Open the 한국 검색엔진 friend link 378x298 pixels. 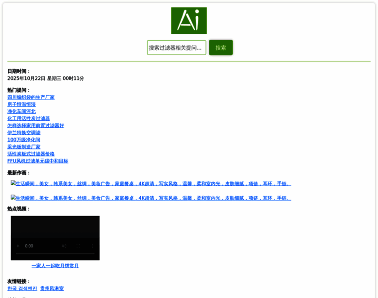(x=22, y=289)
